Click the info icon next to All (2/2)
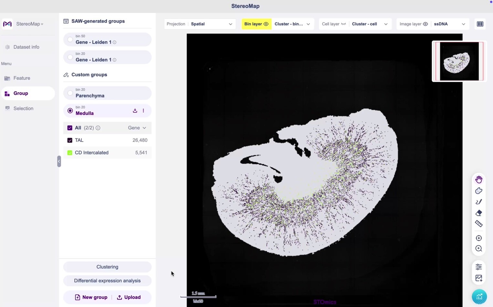The height and width of the screenshot is (307, 493). [98, 128]
